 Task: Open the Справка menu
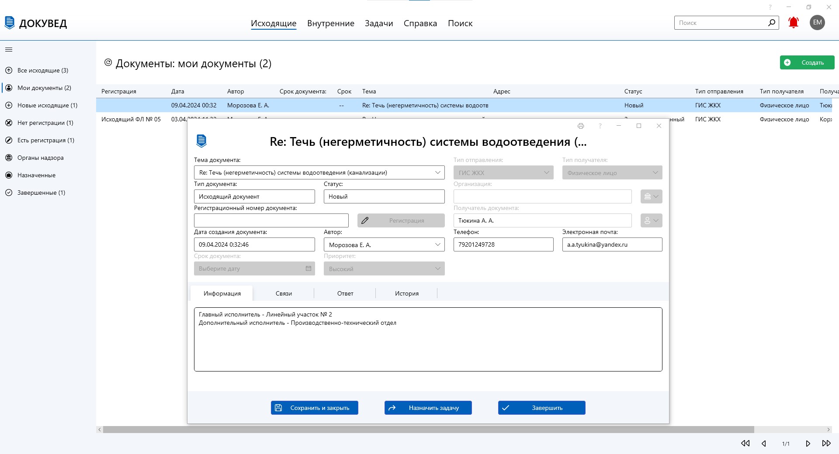tap(420, 23)
